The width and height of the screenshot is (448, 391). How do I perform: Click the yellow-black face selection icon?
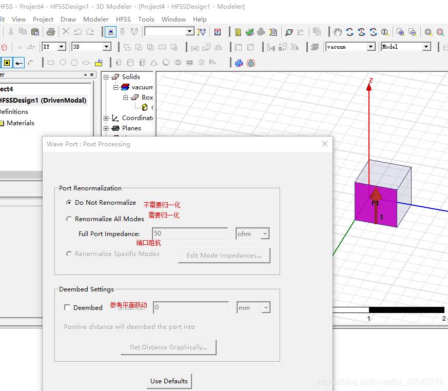[7, 63]
